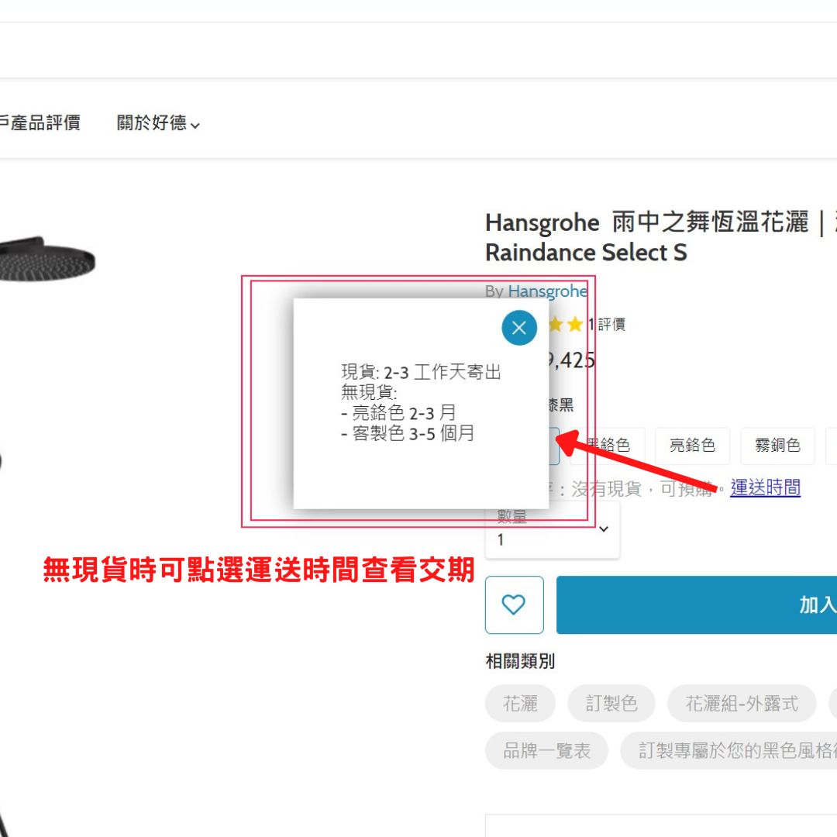Select the 亮鉻色 color option
Screen dimensions: 837x837
[692, 445]
